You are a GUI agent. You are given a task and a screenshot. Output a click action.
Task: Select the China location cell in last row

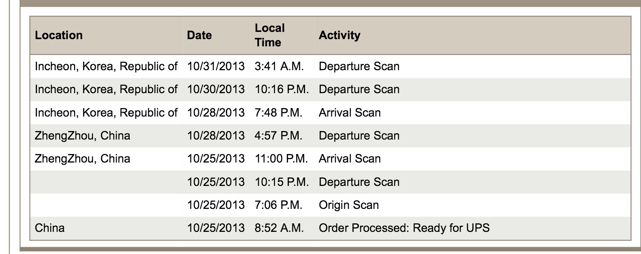coord(50,228)
